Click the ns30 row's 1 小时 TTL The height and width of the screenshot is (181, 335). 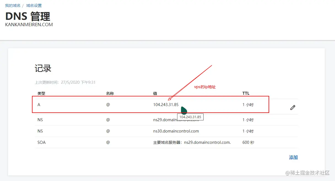coord(248,131)
